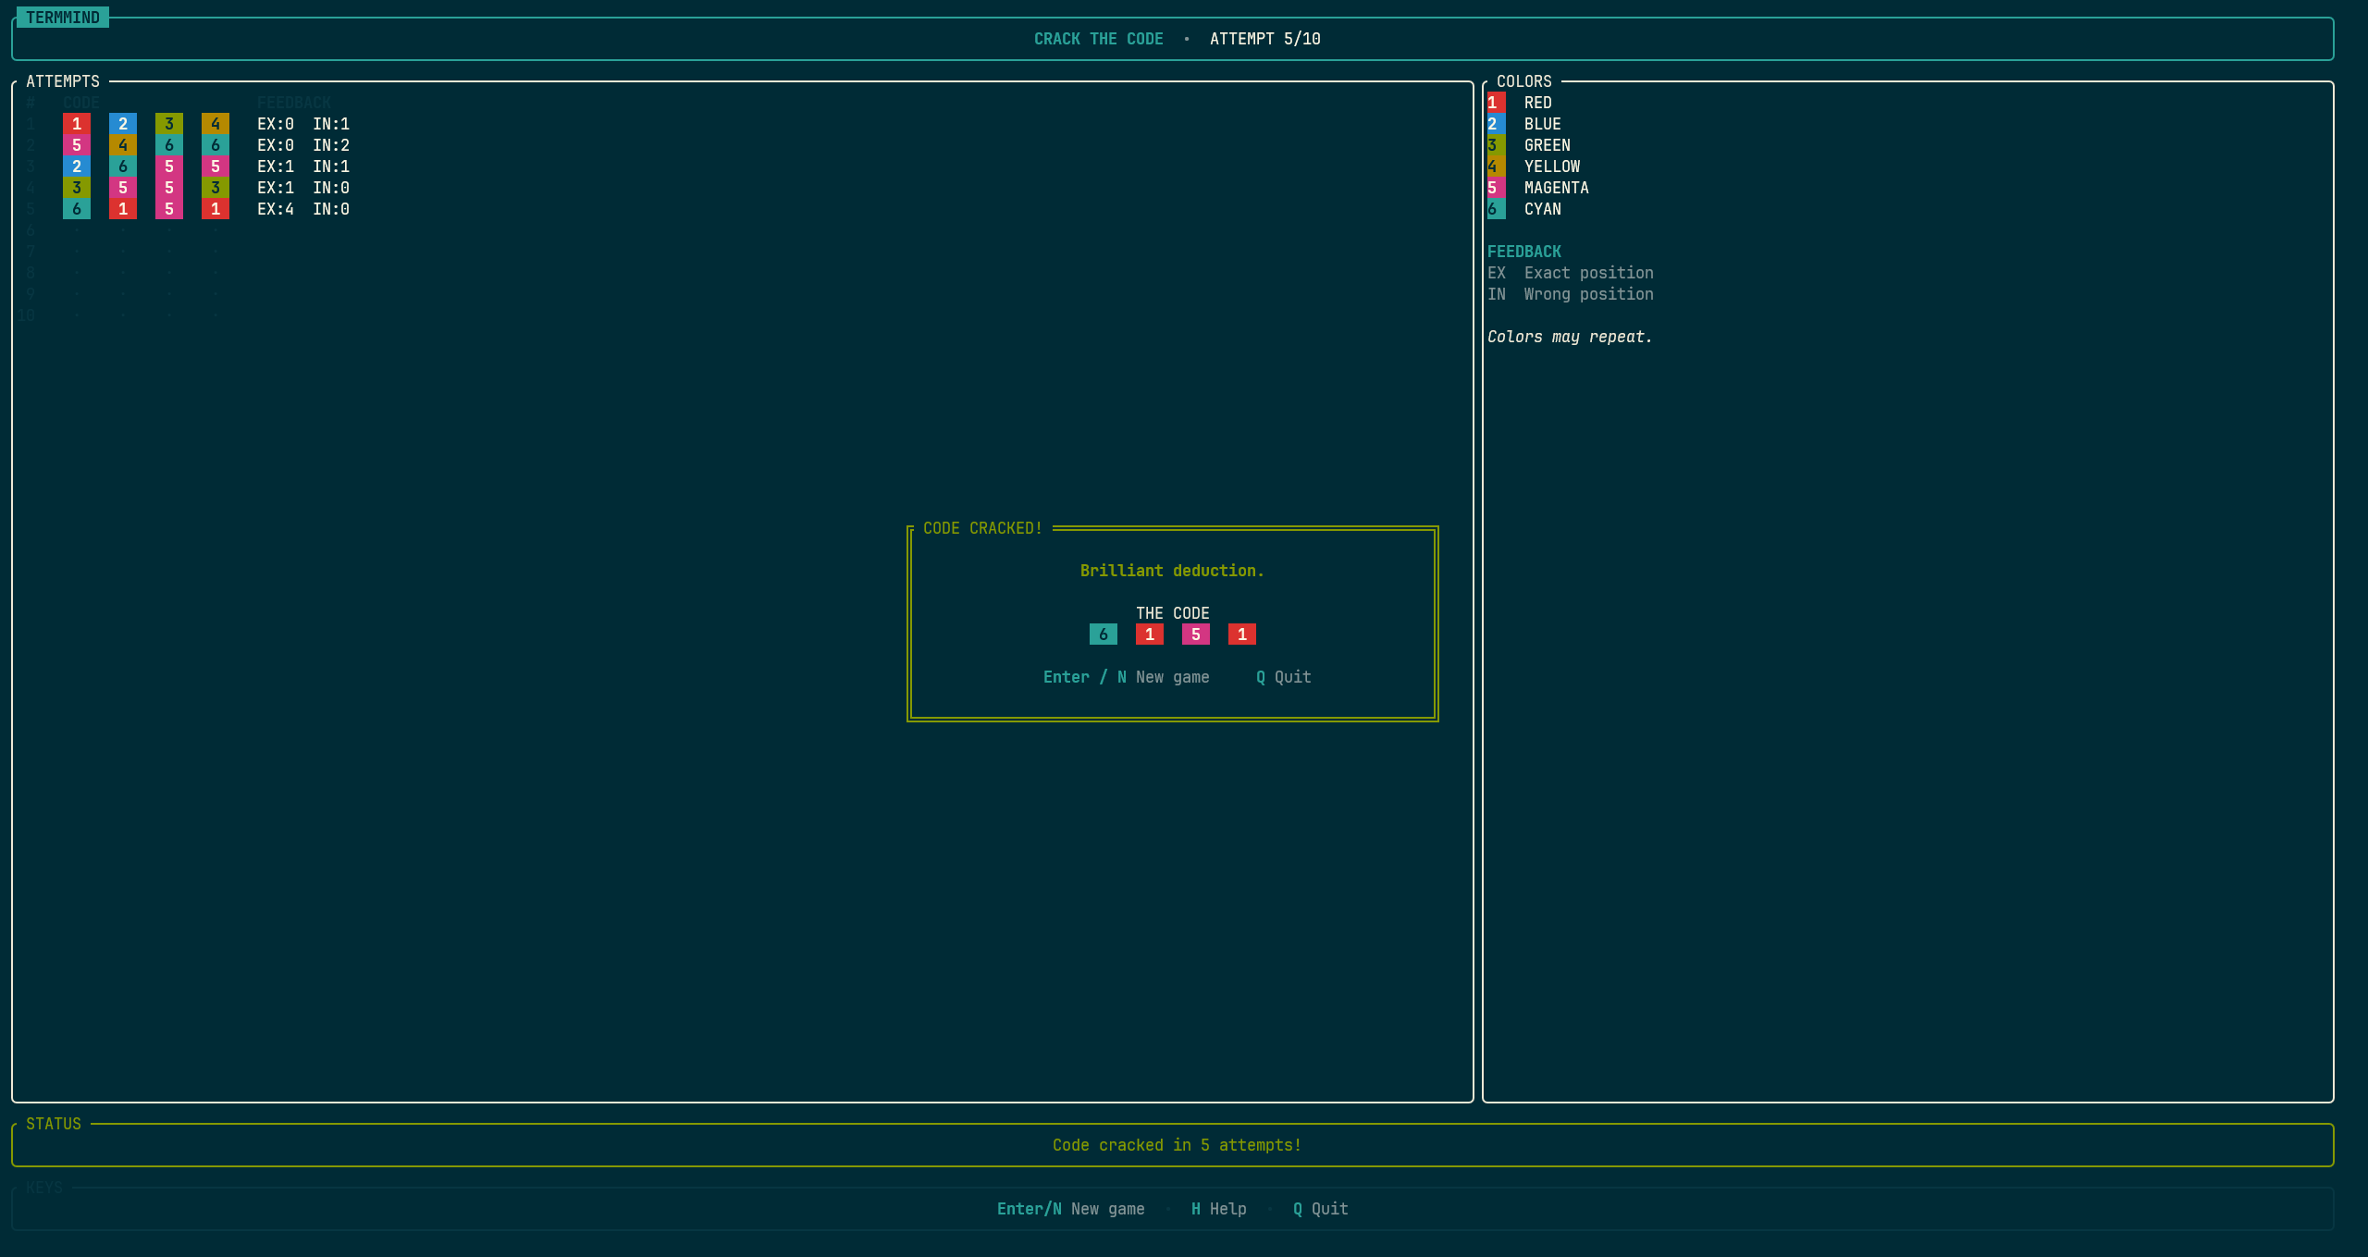The width and height of the screenshot is (2368, 1257).
Task: Click 'EX Exact position' legend line
Action: (1570, 273)
